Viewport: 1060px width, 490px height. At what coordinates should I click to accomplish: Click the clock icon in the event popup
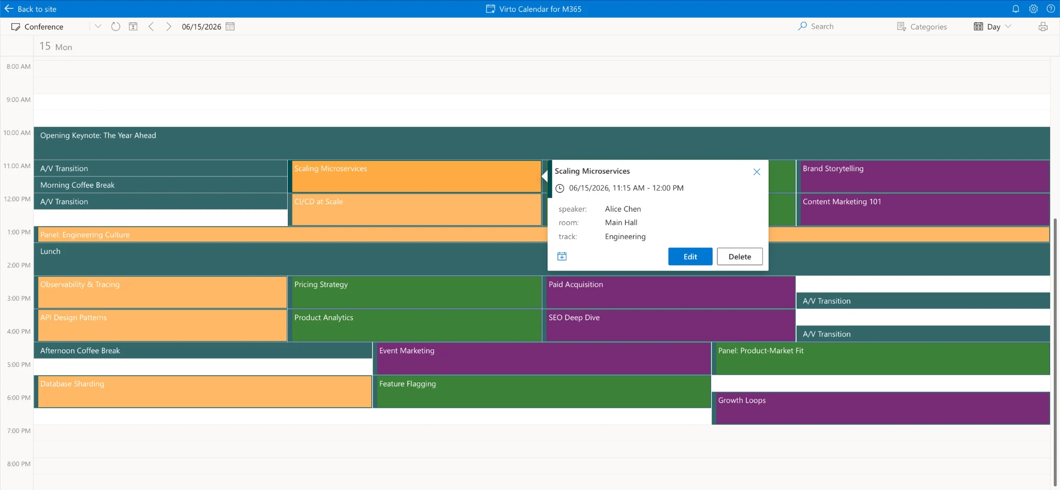(x=560, y=188)
